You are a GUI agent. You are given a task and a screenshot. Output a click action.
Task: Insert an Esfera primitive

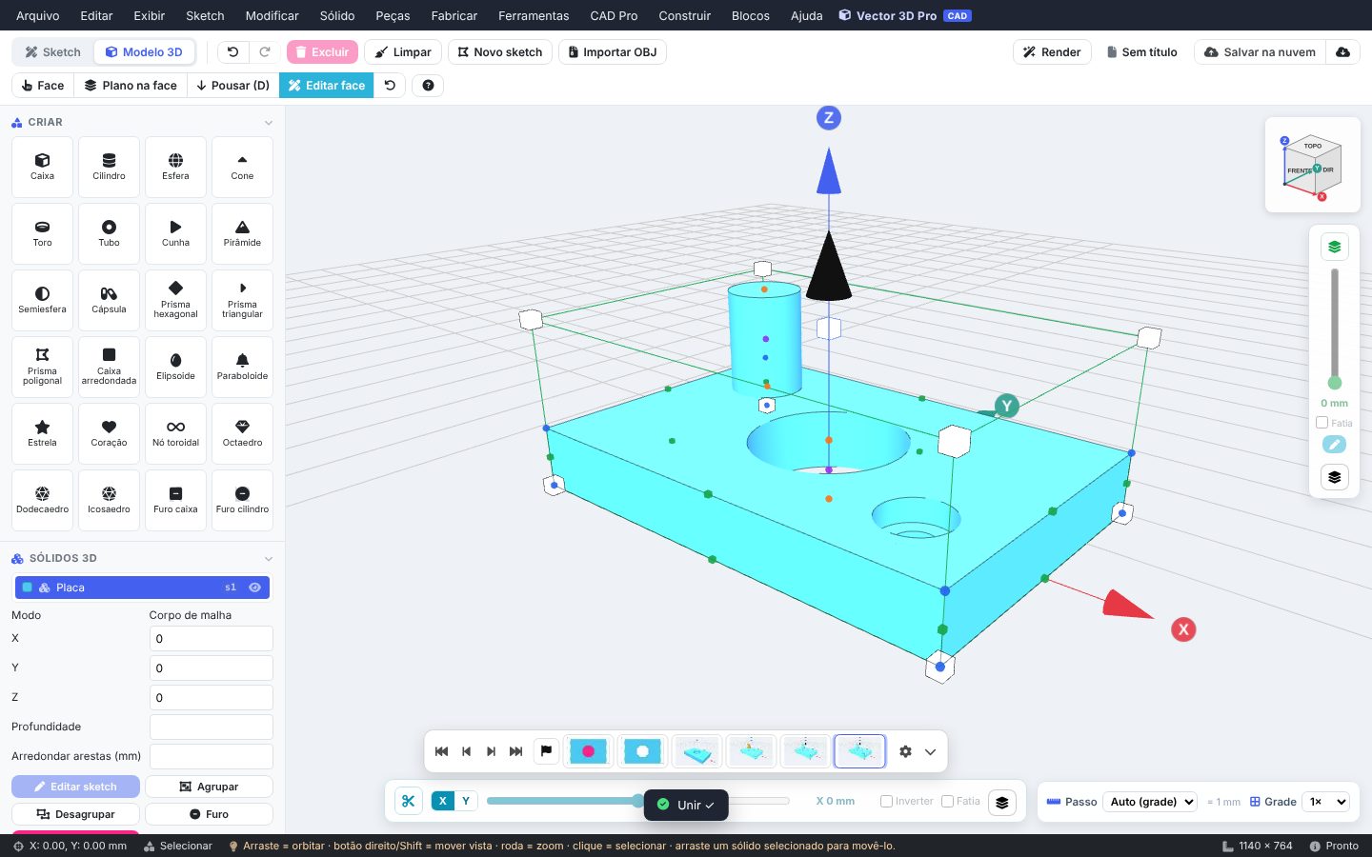coord(175,167)
